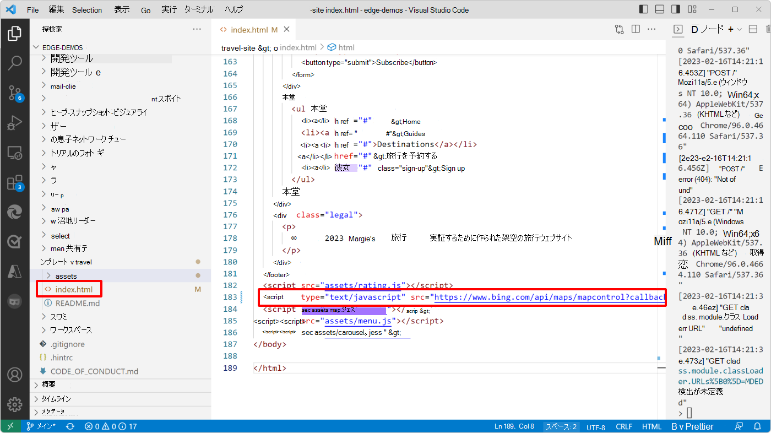Click the HTML language mode in the status bar
The image size is (771, 433).
point(651,426)
